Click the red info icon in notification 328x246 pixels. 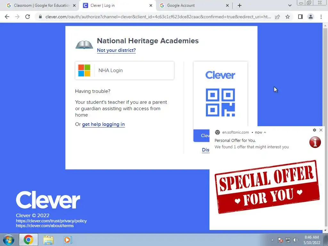315,142
